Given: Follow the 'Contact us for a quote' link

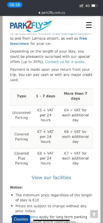Looking at the screenshot, I should pos(65,62).
